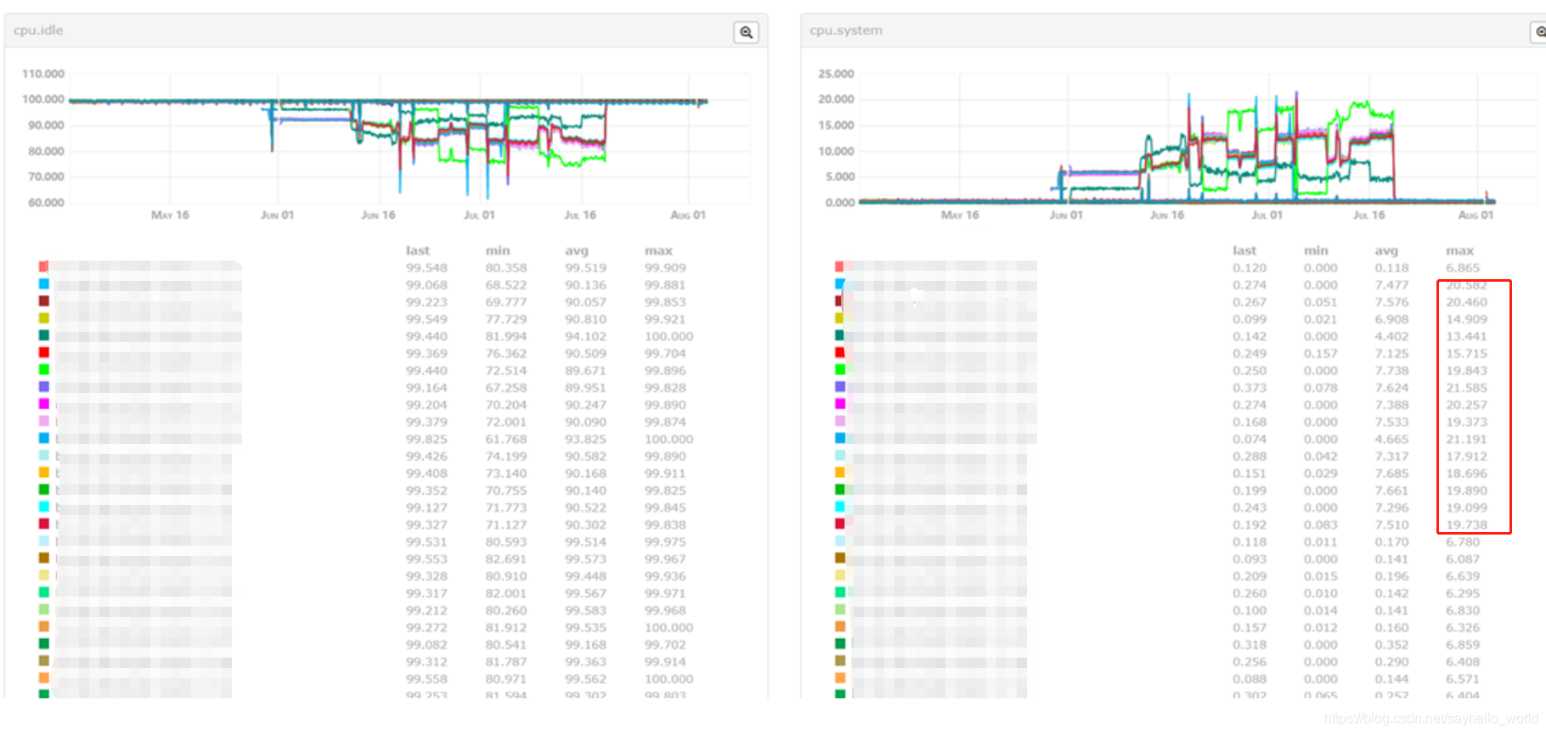1546x734 pixels.
Task: Select the max value 99.975 in cpu.idle
Action: pos(665,541)
